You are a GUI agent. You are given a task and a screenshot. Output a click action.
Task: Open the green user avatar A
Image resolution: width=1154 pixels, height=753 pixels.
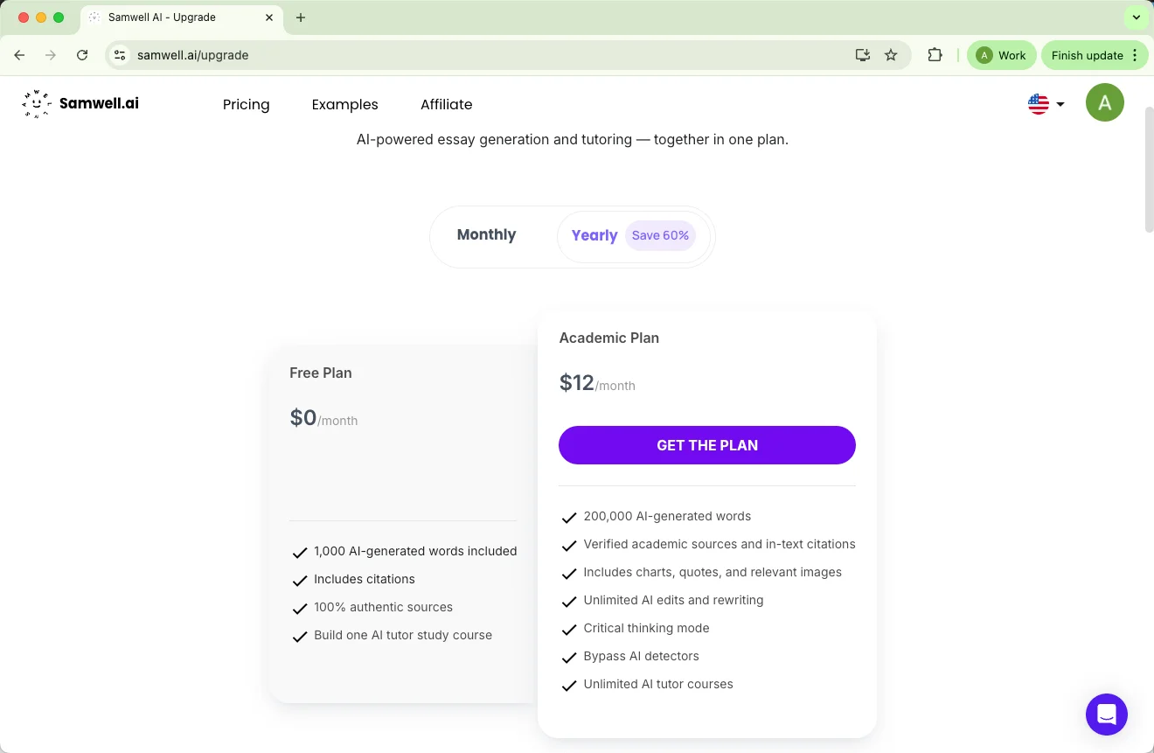[x=1104, y=103]
